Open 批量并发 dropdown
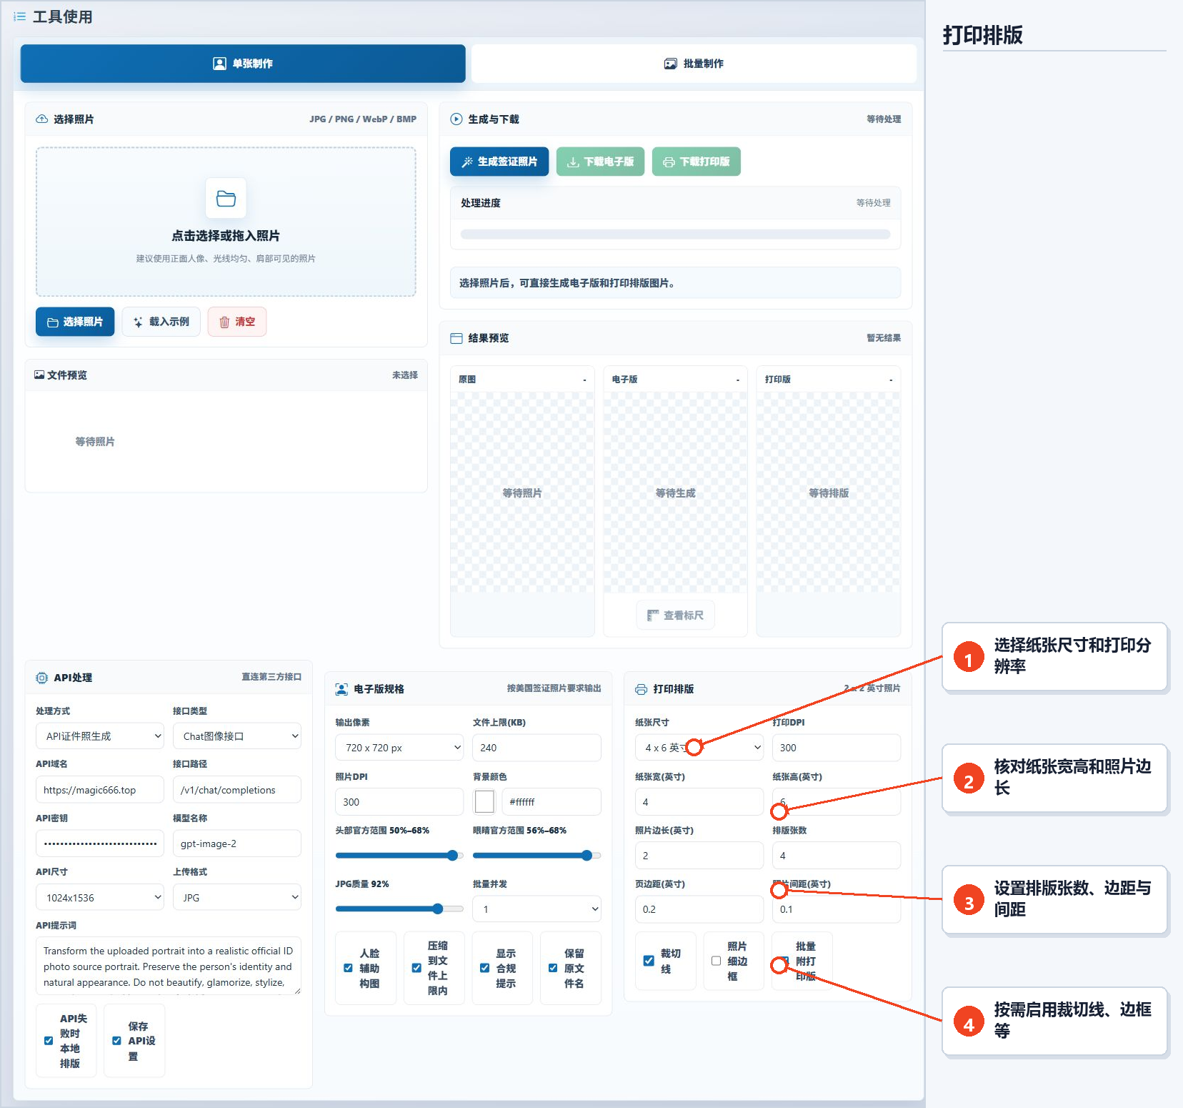 pos(537,909)
